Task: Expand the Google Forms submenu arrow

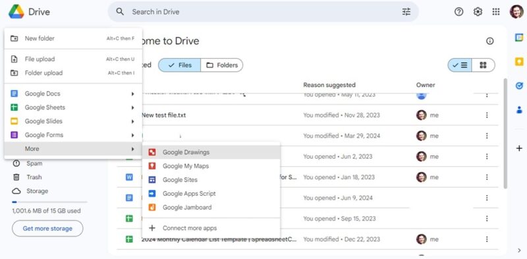Action: (x=133, y=135)
